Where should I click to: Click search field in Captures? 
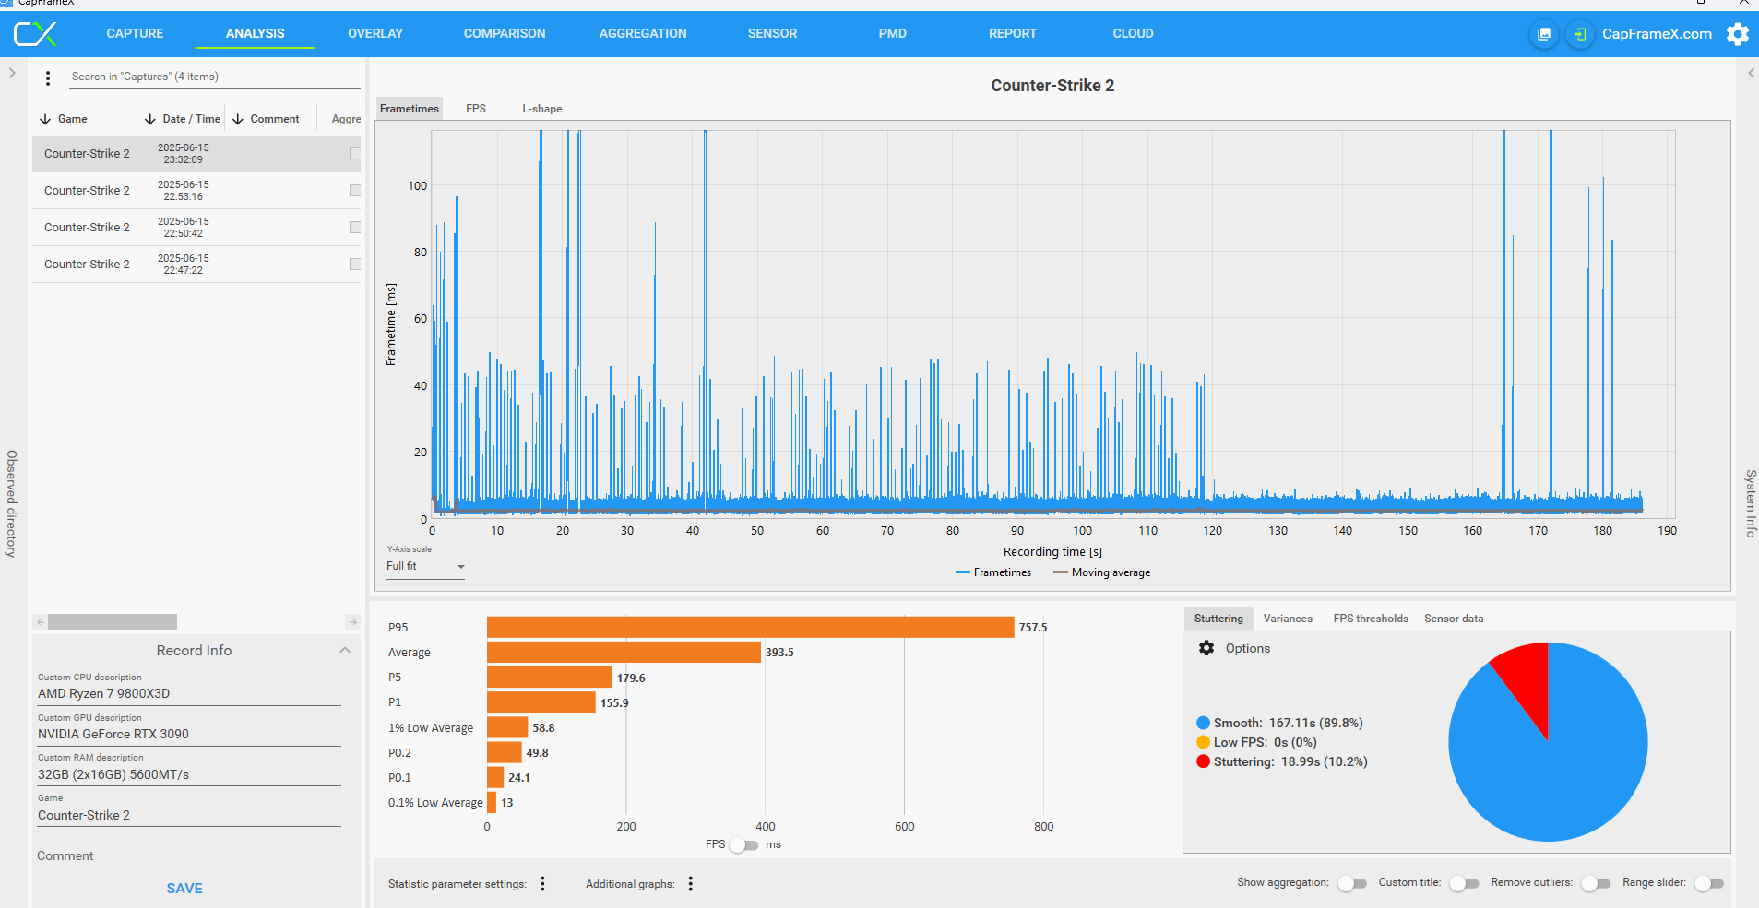[x=215, y=77]
